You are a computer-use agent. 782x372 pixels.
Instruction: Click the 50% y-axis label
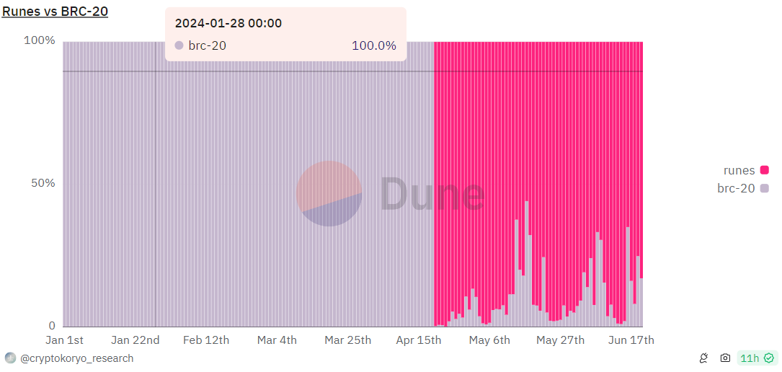43,183
